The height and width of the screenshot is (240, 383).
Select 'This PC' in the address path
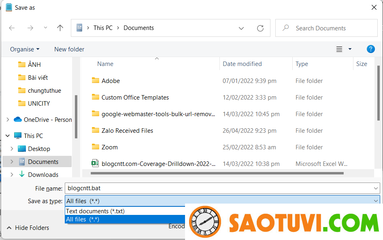[103, 28]
